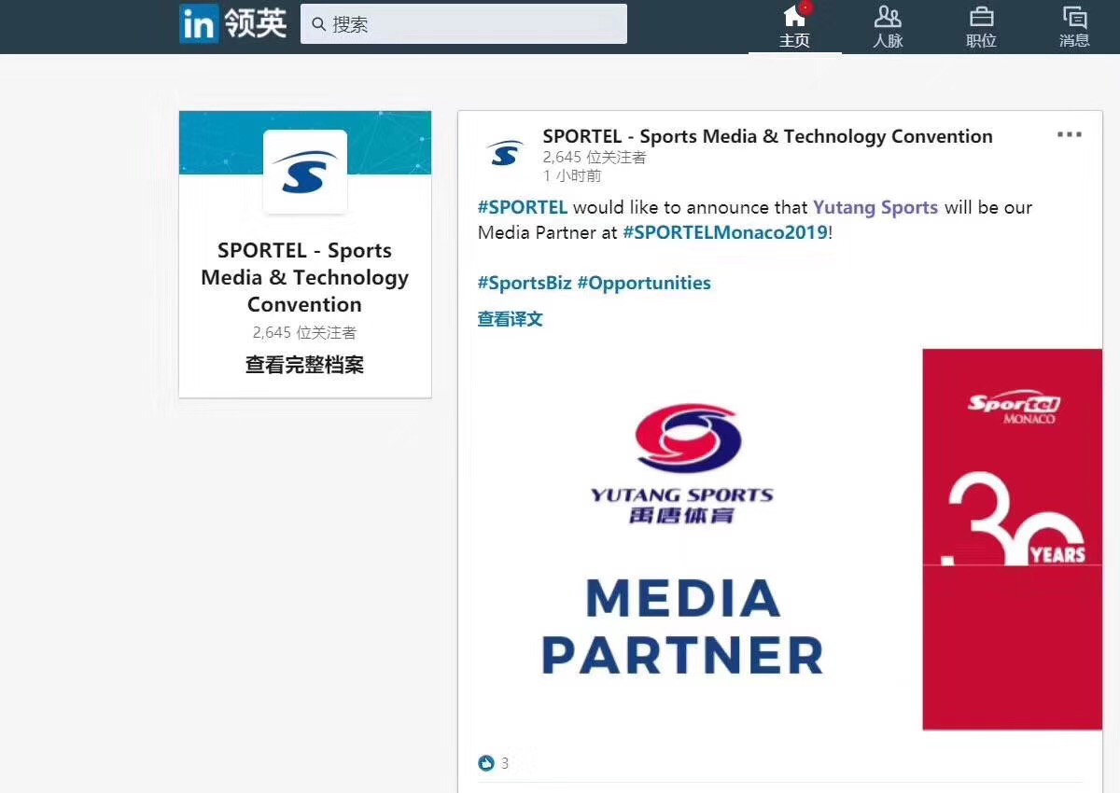Open My Network (人脉) icon
The width and height of the screenshot is (1120, 793).
pyautogui.click(x=888, y=26)
